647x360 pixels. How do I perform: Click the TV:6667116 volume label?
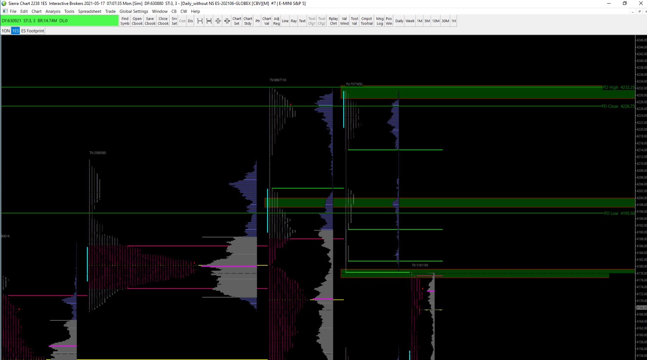pos(278,80)
